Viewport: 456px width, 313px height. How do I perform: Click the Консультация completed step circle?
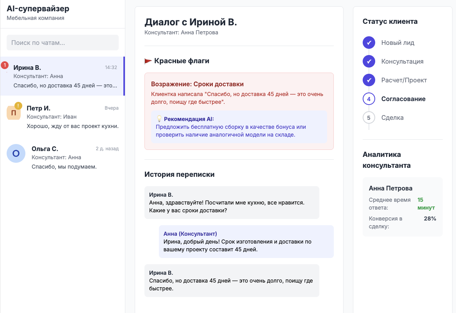pyautogui.click(x=369, y=61)
